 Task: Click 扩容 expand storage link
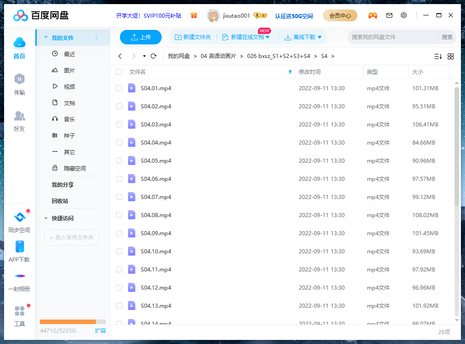coord(100,331)
